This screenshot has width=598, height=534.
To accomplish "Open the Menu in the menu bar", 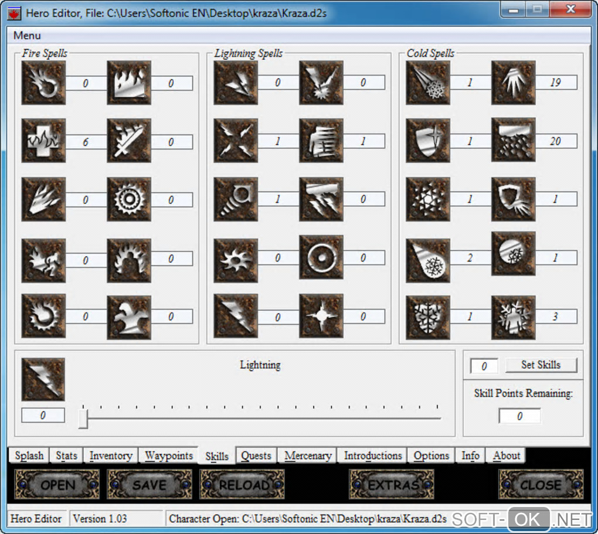I will tap(27, 36).
